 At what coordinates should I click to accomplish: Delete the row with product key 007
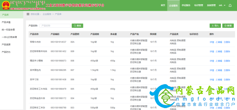pyautogui.click(x=227, y=70)
